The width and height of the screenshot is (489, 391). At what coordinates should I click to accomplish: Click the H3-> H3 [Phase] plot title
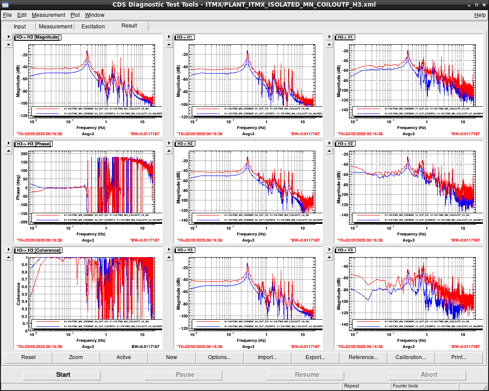34,144
